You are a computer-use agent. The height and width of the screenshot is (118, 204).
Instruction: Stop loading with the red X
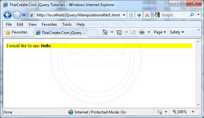[147, 15]
